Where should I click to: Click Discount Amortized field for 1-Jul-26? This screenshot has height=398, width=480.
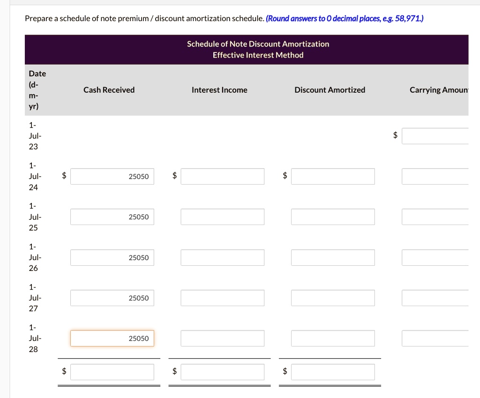333,257
